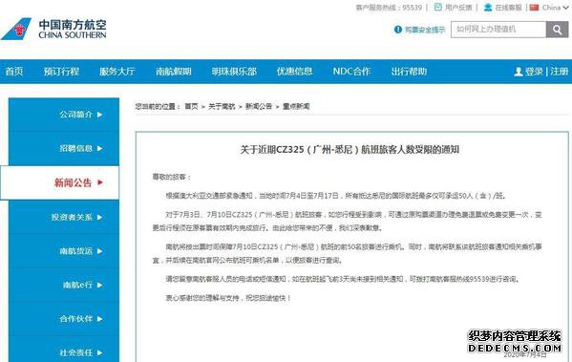Click the 在线客服 online service icon
This screenshot has height=362, width=572.
(x=488, y=8)
